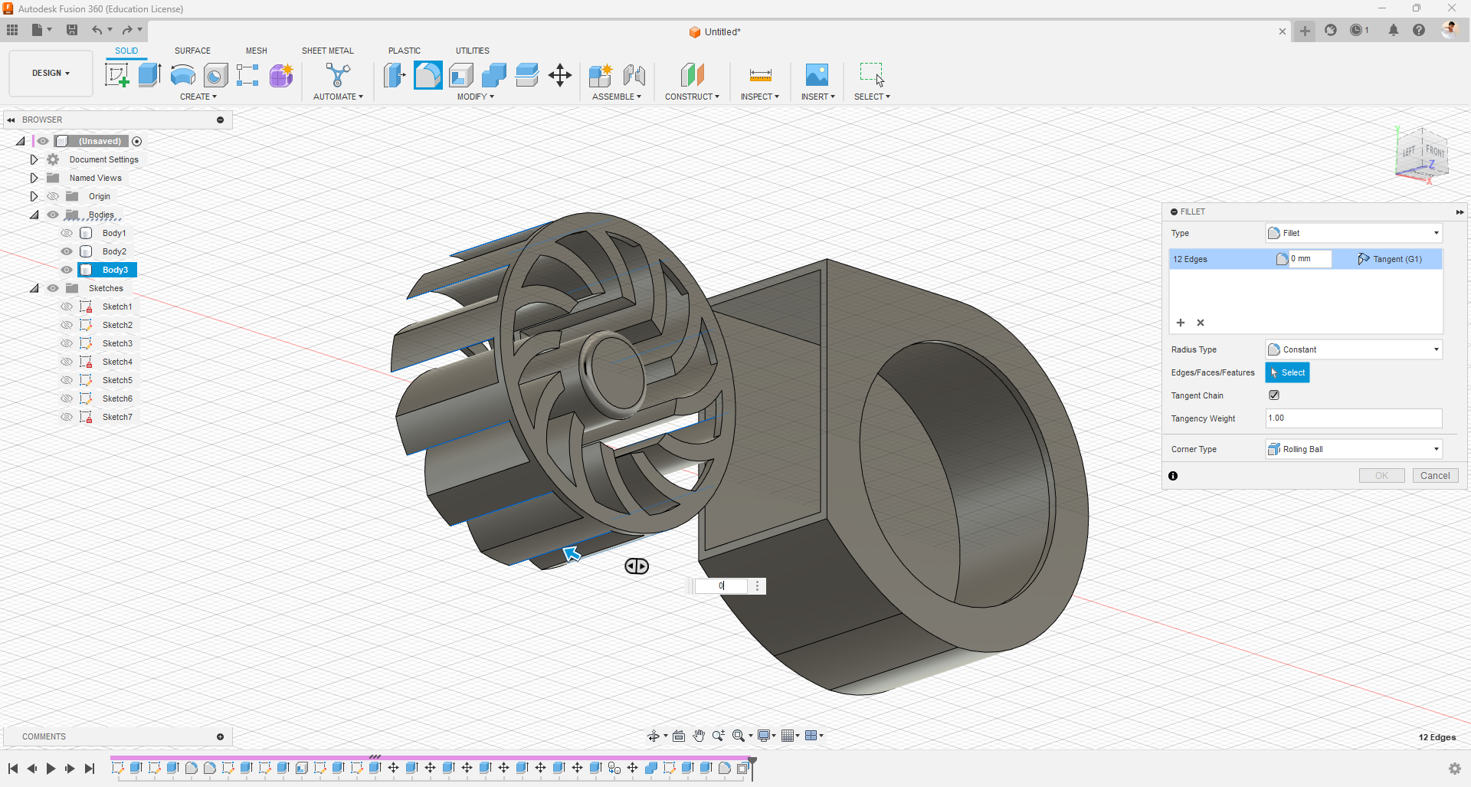Select the New Component icon
This screenshot has width=1471, height=787.
pyautogui.click(x=601, y=75)
